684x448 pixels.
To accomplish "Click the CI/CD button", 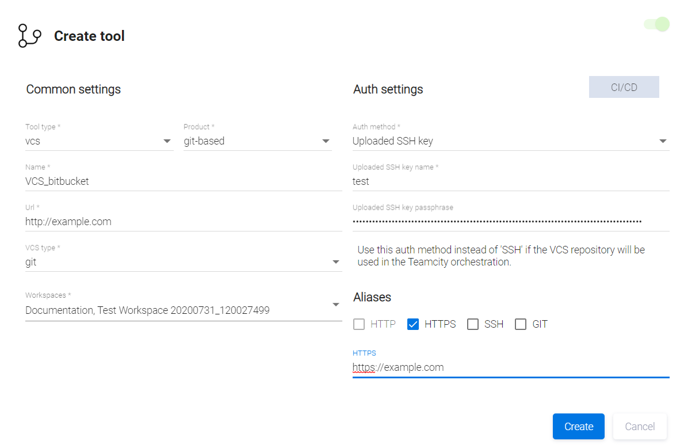I will tap(624, 88).
